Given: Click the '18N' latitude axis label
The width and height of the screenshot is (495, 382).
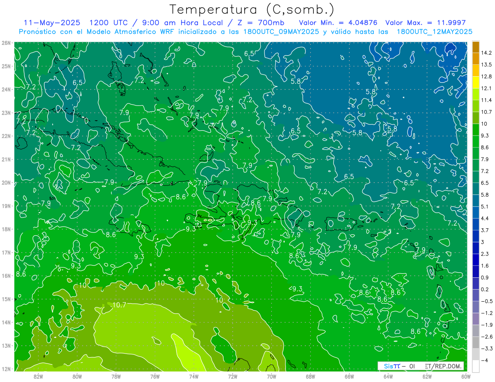Looking at the screenshot, I should coord(5,229).
